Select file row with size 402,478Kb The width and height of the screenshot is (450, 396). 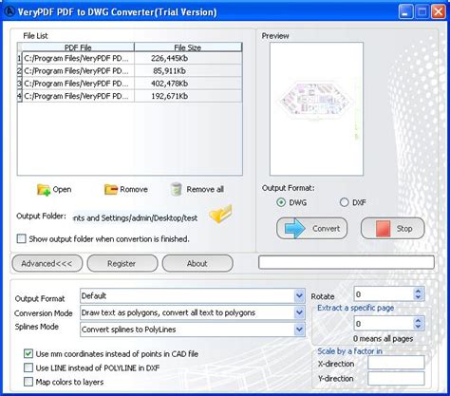132,84
